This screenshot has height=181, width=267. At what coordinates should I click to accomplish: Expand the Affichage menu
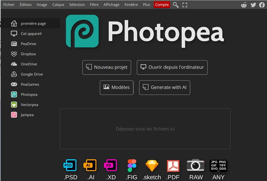(111, 5)
